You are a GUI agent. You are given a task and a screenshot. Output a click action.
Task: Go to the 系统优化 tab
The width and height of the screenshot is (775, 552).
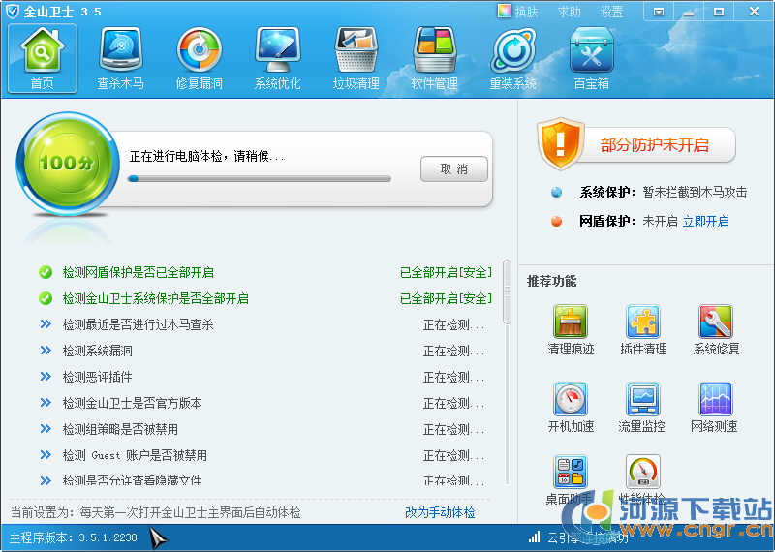click(278, 58)
